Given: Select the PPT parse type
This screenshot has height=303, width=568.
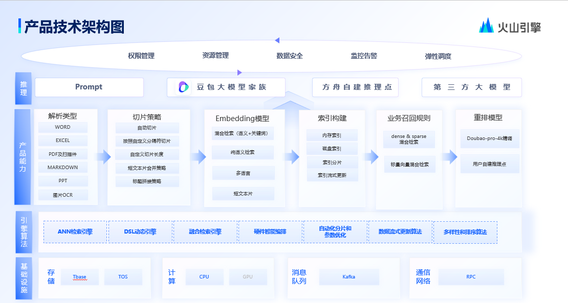Looking at the screenshot, I should [62, 181].
